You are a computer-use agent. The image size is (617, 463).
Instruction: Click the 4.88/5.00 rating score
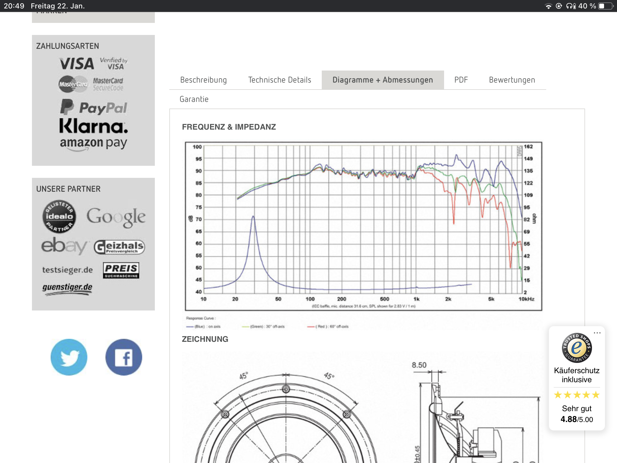577,419
